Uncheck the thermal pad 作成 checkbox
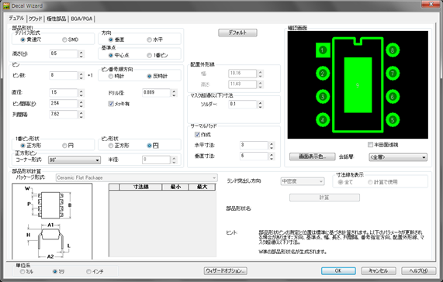The height and width of the screenshot is (282, 443). point(197,135)
